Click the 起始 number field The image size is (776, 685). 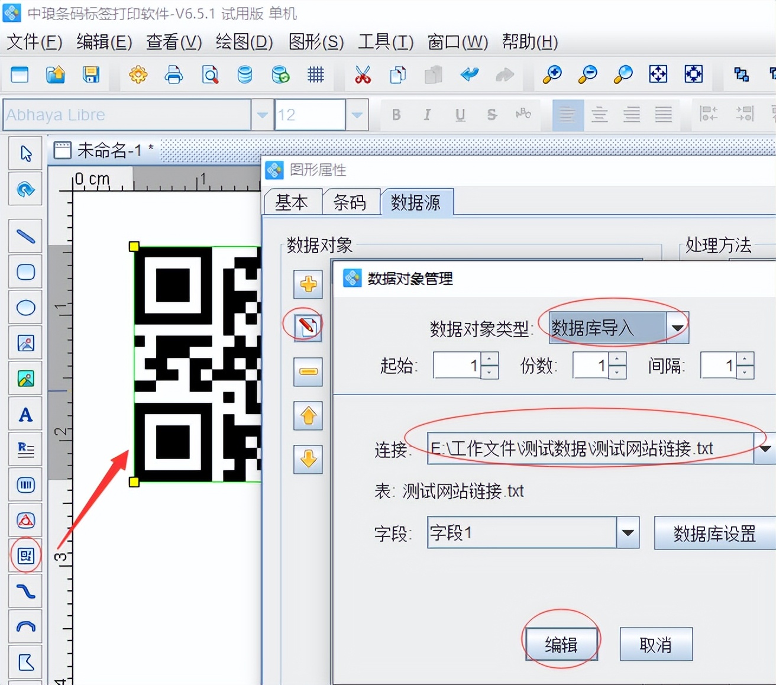pyautogui.click(x=457, y=366)
